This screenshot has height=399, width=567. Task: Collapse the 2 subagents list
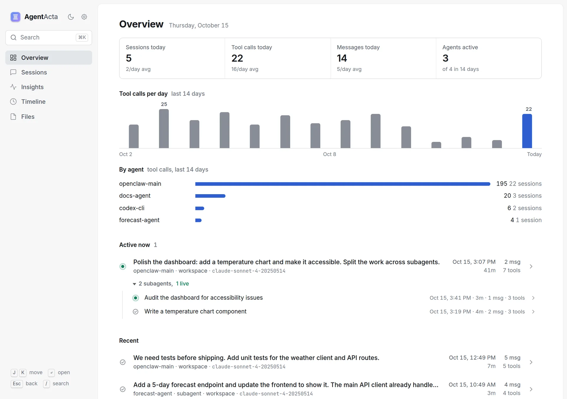tap(161, 284)
